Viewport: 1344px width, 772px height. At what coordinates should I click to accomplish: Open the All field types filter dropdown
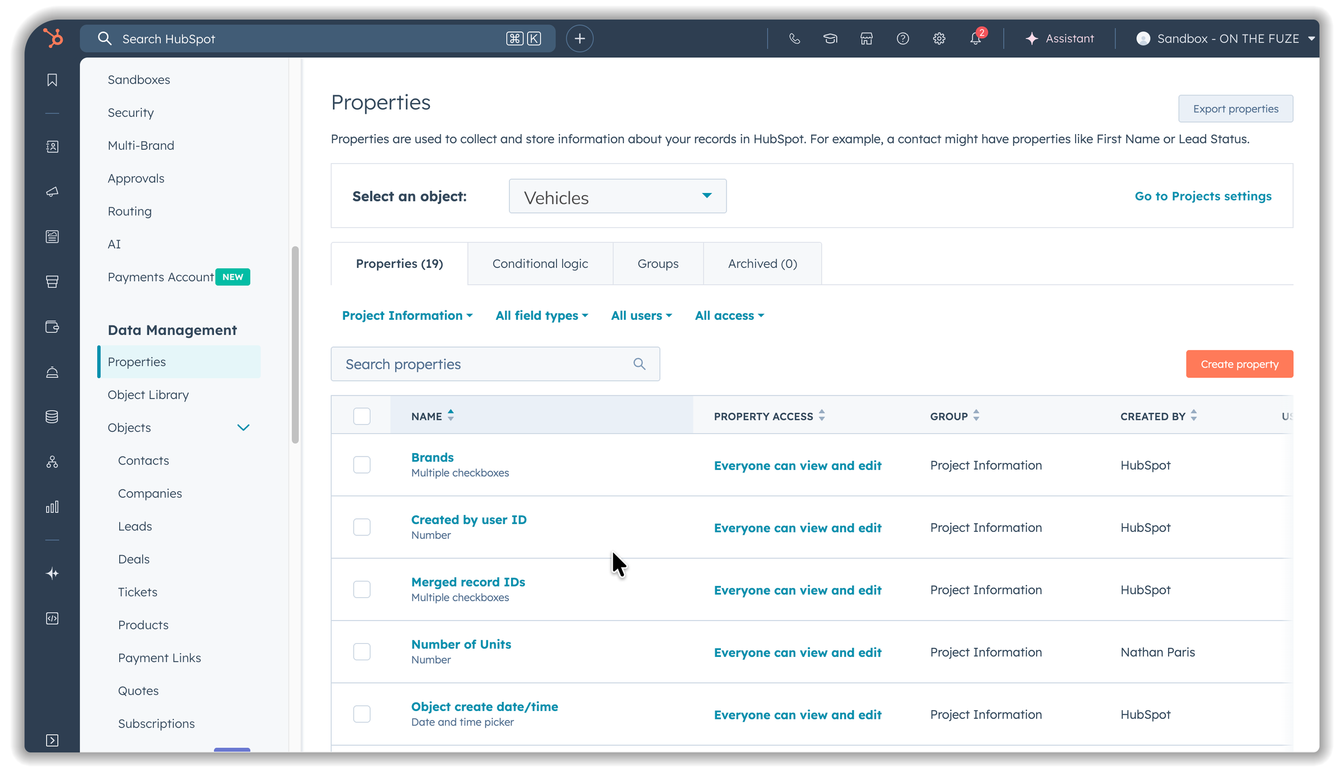(x=541, y=315)
